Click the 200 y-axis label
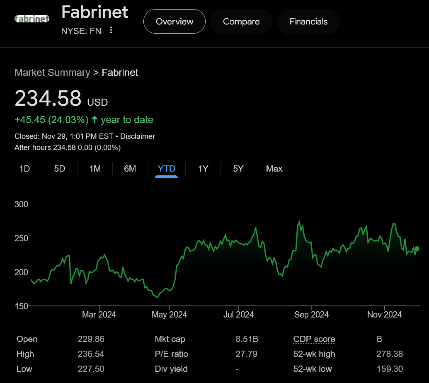This screenshot has width=429, height=383. point(21,272)
